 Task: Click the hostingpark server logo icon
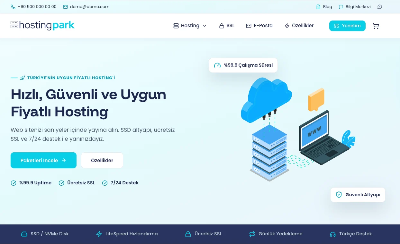click(x=14, y=25)
